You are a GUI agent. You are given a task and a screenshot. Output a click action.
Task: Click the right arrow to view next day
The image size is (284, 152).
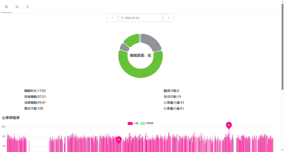click(x=169, y=18)
